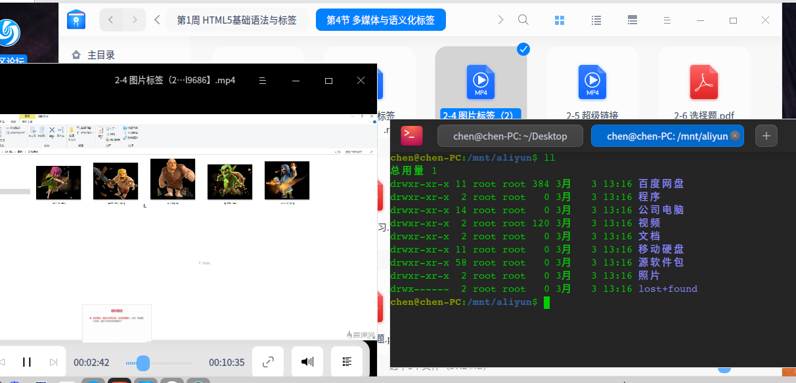Select breadcrumb 第4节 多媒体与语义化标签

(x=381, y=20)
